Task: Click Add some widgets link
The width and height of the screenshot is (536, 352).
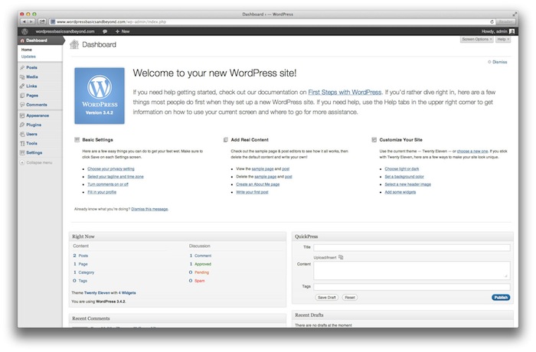Action: (x=400, y=192)
